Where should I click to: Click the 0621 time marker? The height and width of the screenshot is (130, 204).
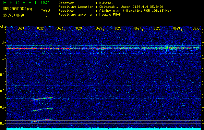(21, 28)
